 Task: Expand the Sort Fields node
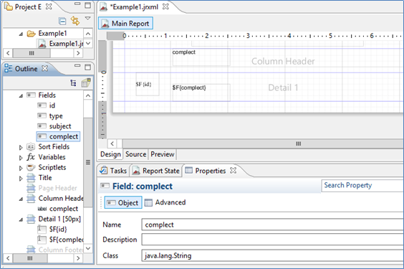(x=21, y=147)
